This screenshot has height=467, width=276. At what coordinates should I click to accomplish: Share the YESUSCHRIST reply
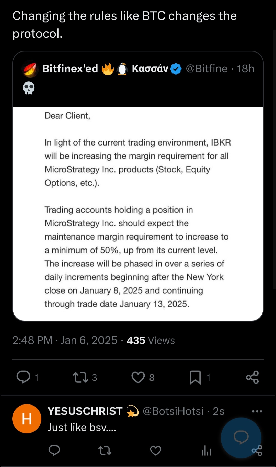[x=257, y=450]
